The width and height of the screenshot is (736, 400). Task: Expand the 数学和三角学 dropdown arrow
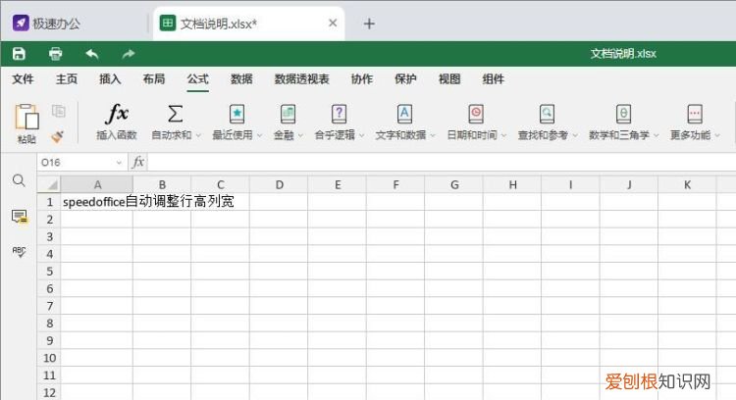coord(657,135)
